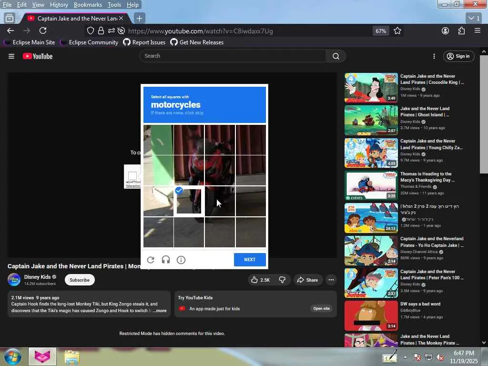
Task: Click the browser address bar URL
Action: [201, 31]
